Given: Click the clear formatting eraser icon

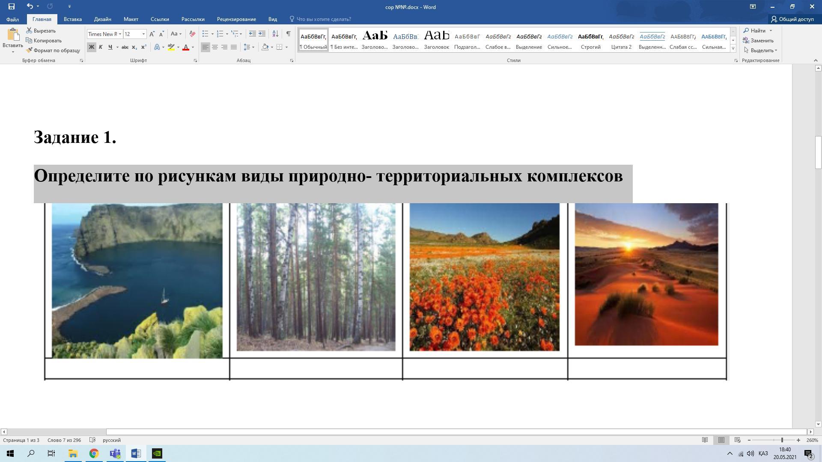Looking at the screenshot, I should coord(192,34).
